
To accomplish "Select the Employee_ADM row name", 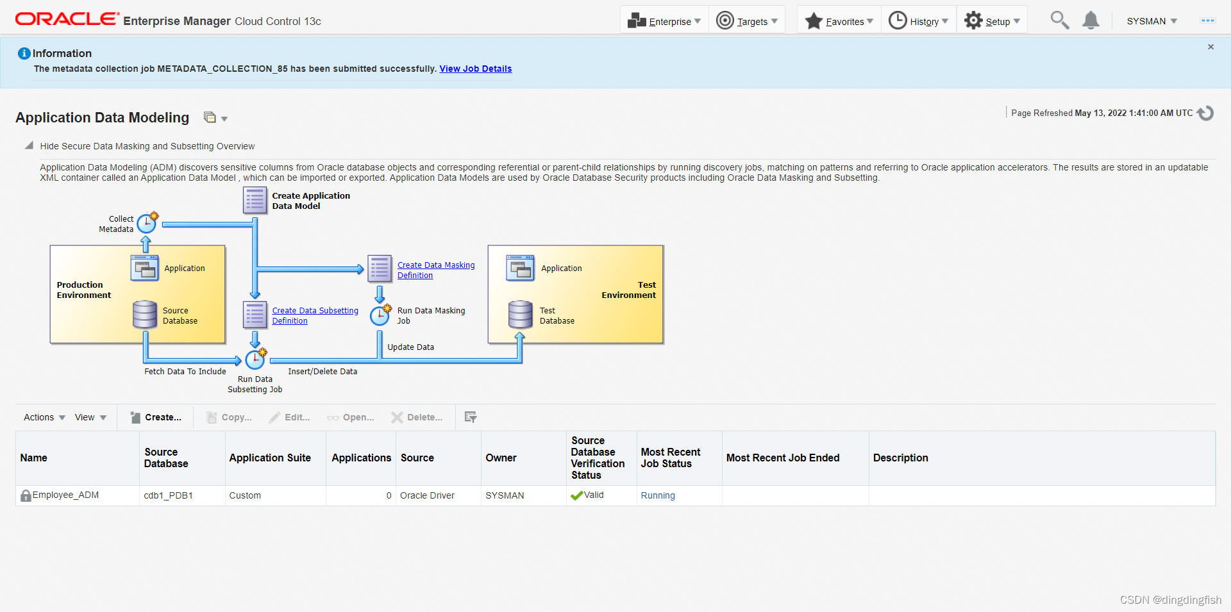I will [x=65, y=495].
